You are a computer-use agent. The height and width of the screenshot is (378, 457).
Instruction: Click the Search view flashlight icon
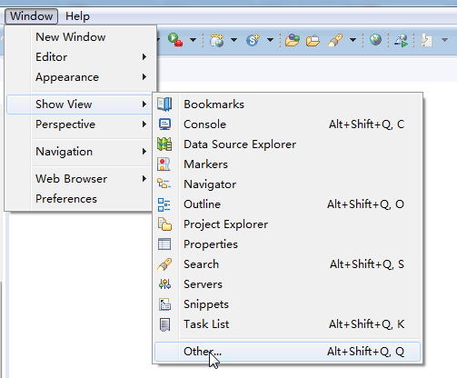(x=164, y=264)
